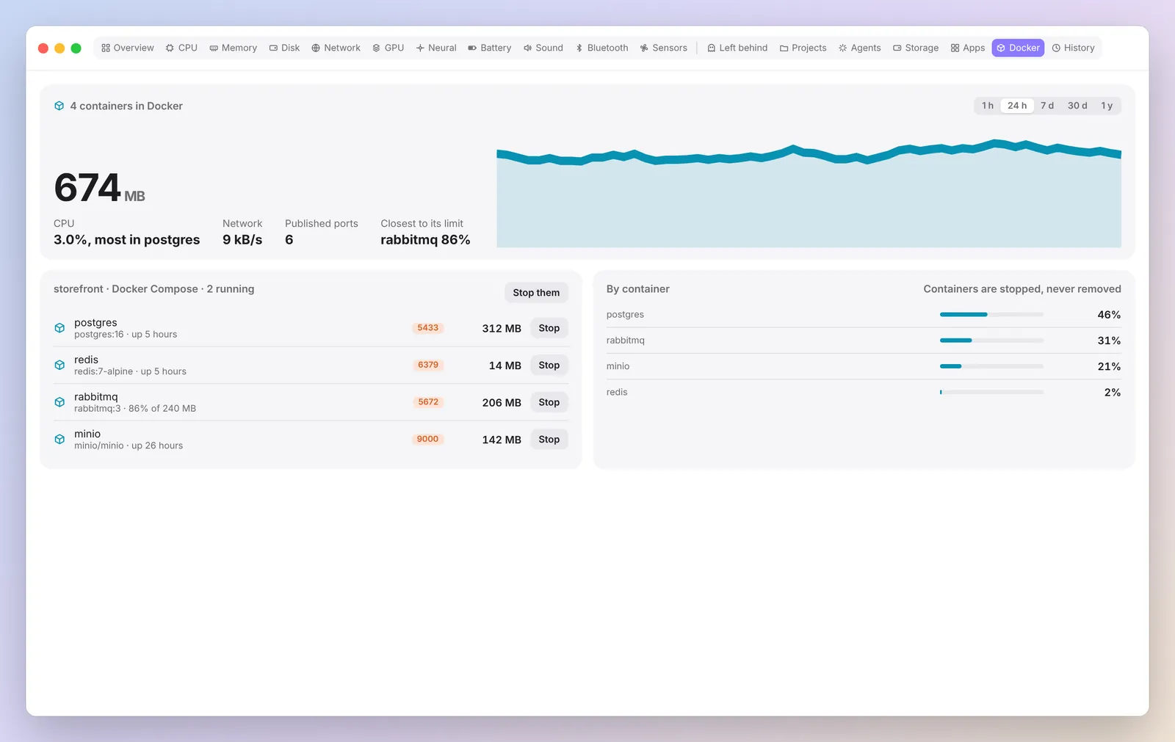Click the postgres container cube icon
1175x742 pixels.
[x=59, y=328]
